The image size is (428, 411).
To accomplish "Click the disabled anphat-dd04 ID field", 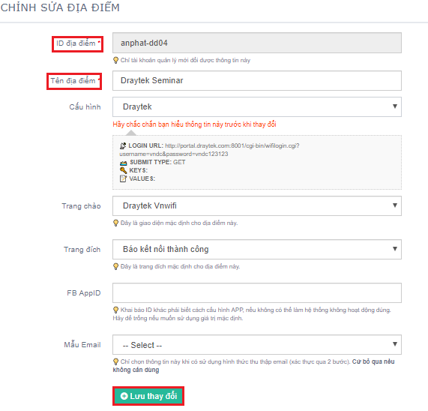I will [x=257, y=43].
